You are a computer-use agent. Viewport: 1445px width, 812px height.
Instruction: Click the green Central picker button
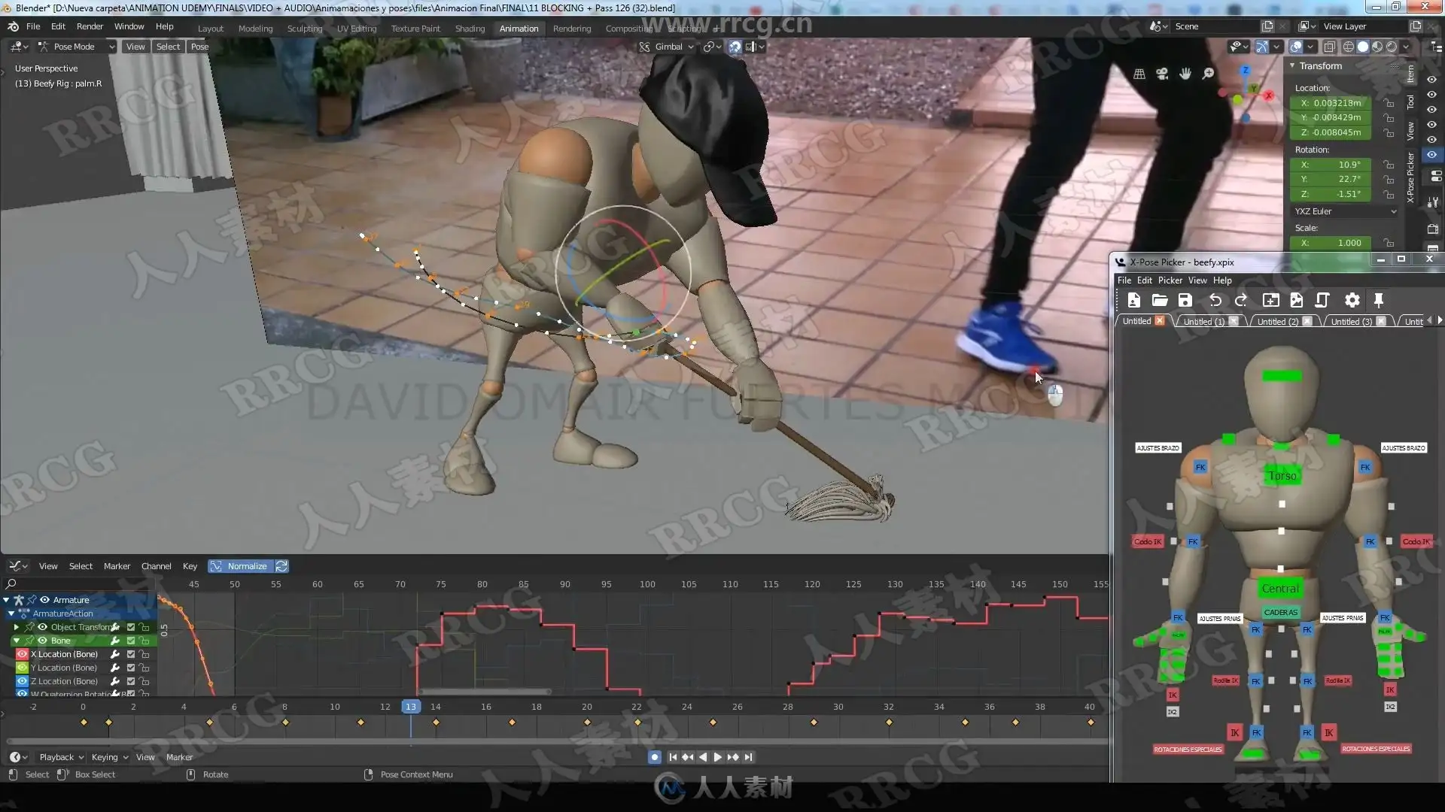pos(1280,589)
